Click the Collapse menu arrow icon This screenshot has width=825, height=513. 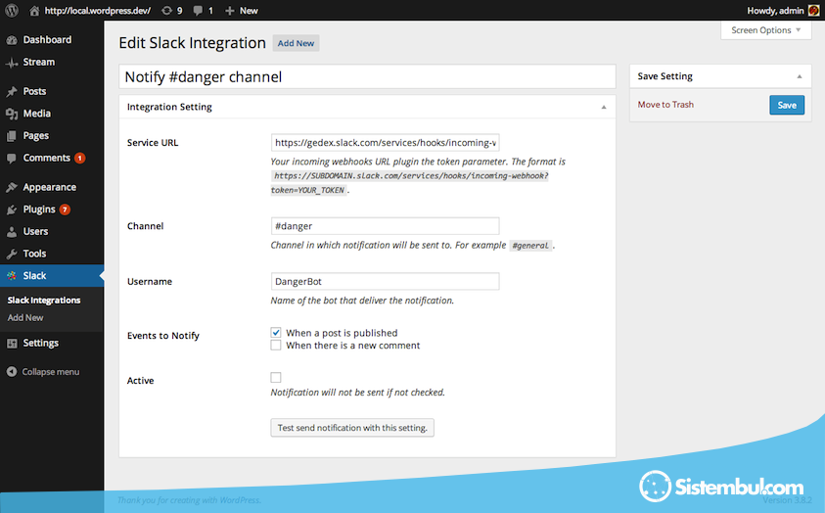12,371
